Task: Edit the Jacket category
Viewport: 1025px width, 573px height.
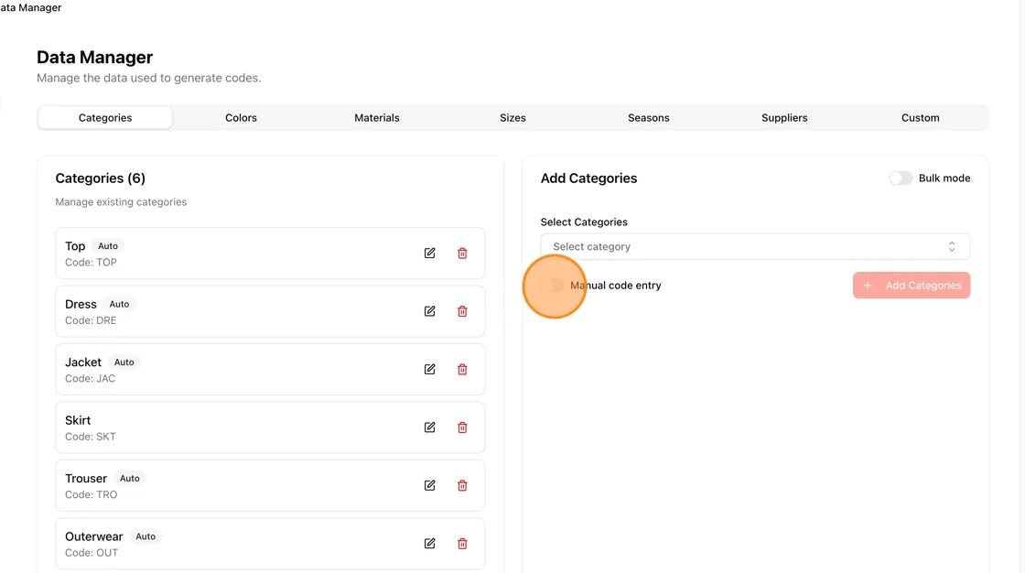Action: pyautogui.click(x=429, y=370)
